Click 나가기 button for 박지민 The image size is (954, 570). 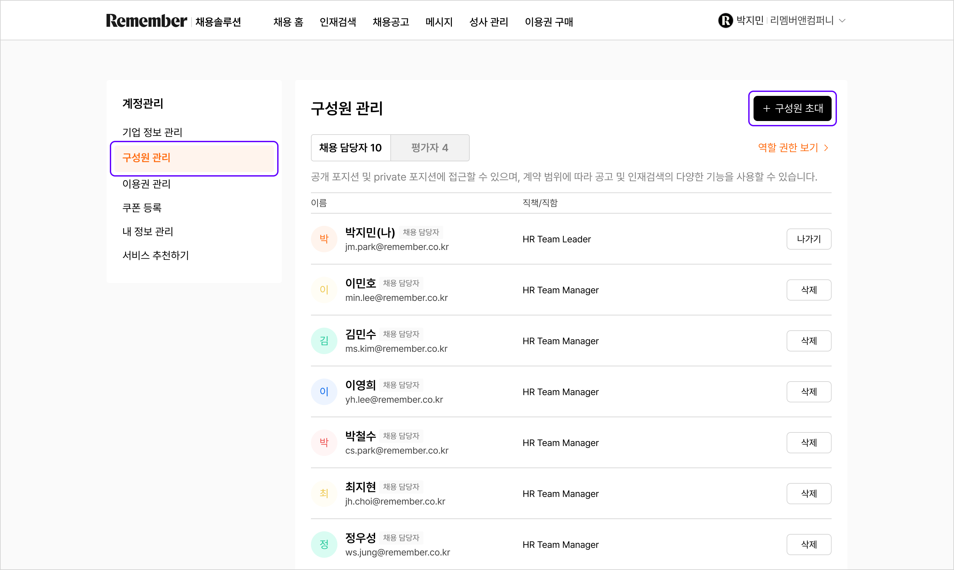809,239
